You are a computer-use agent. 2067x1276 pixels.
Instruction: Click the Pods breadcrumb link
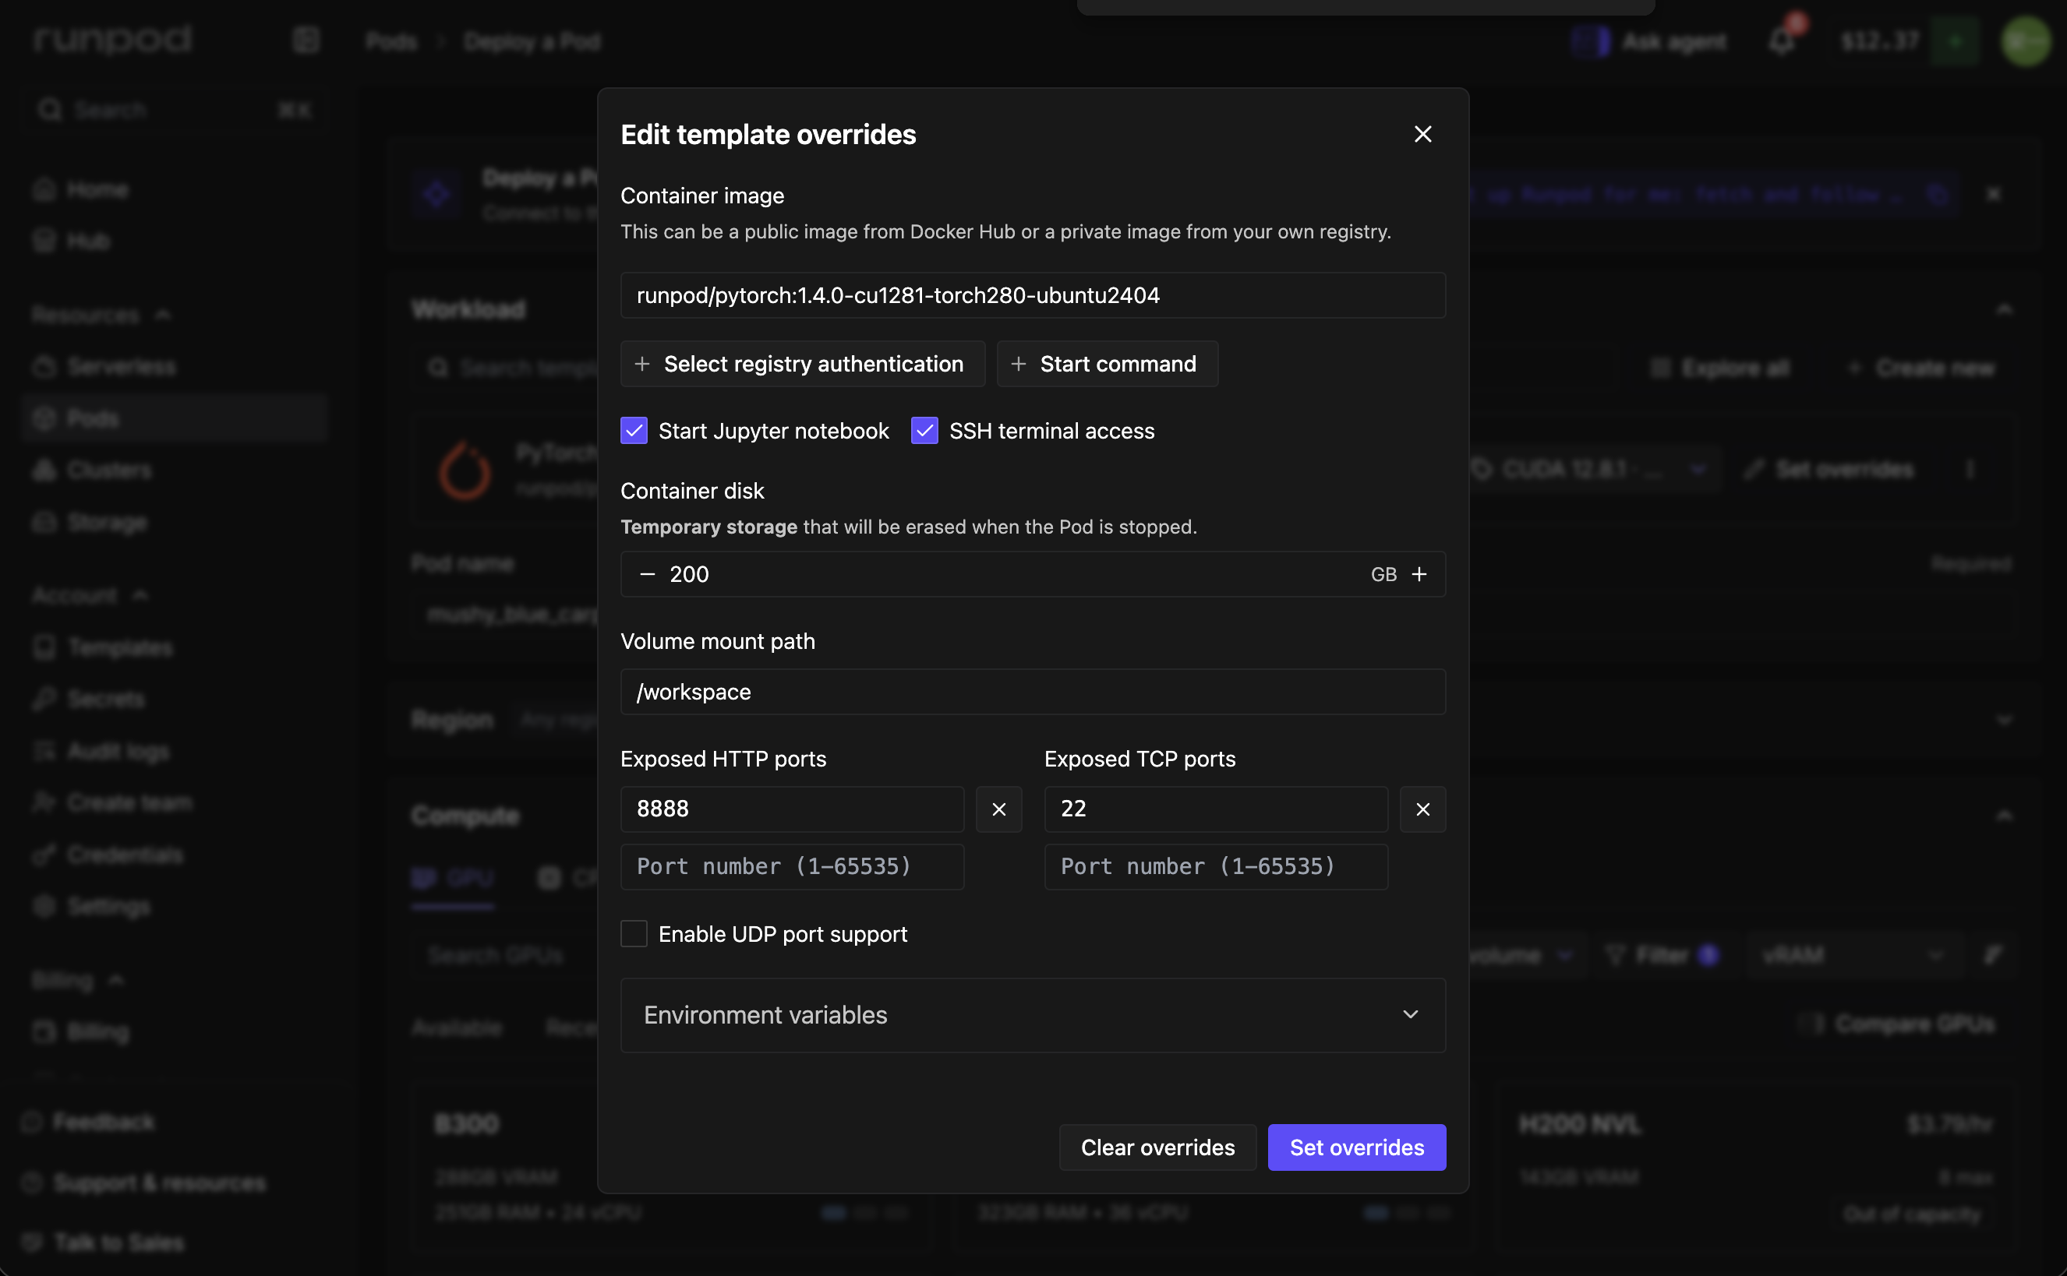tap(392, 41)
